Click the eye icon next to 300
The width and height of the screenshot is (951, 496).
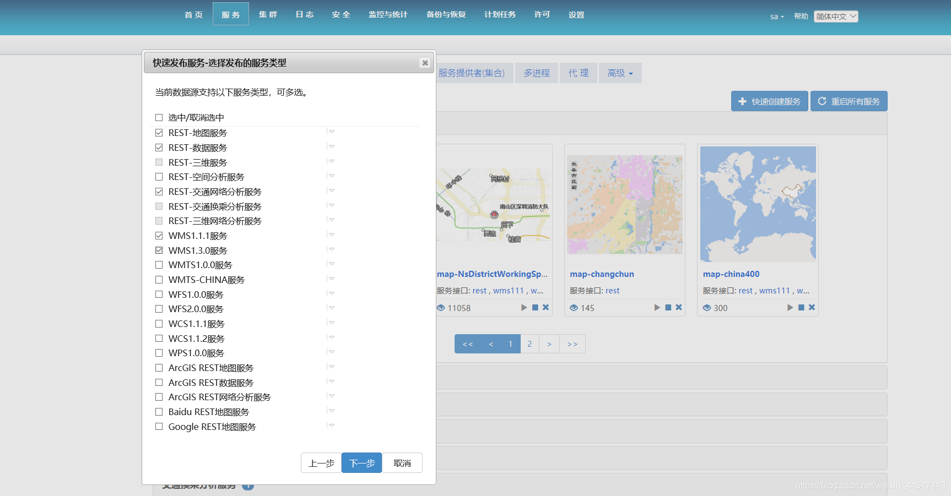[x=707, y=308]
